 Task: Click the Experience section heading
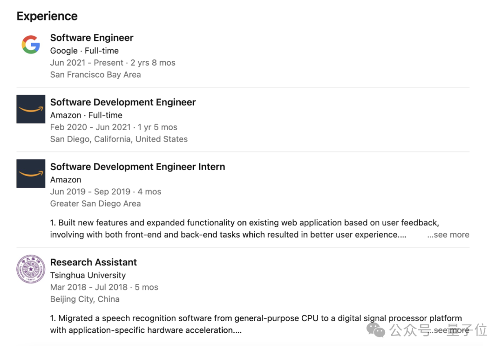47,16
